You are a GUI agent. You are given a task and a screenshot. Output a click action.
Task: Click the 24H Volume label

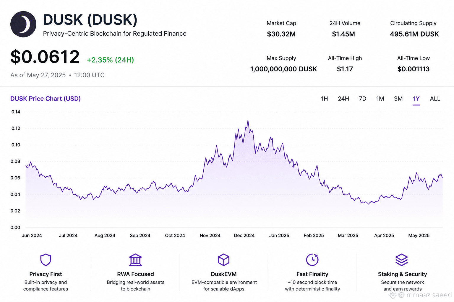(345, 23)
